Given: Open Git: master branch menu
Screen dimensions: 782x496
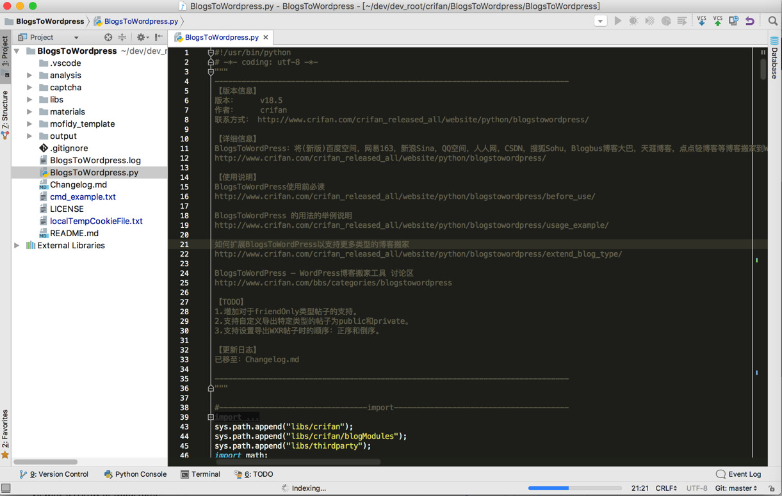Looking at the screenshot, I should click(x=736, y=488).
